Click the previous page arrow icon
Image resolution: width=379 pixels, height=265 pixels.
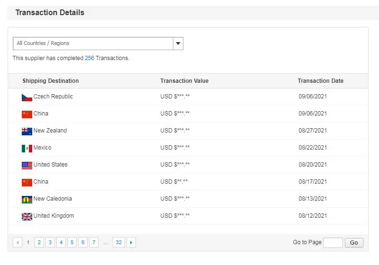click(18, 243)
